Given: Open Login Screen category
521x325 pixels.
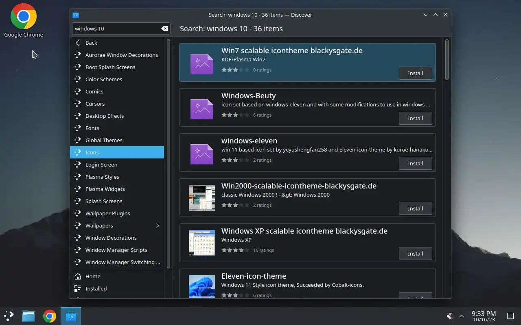Looking at the screenshot, I should point(117,165).
